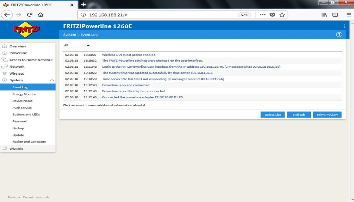This screenshot has width=354, height=202.
Task: Open Access to Home Network menu item
Action: click(x=31, y=60)
